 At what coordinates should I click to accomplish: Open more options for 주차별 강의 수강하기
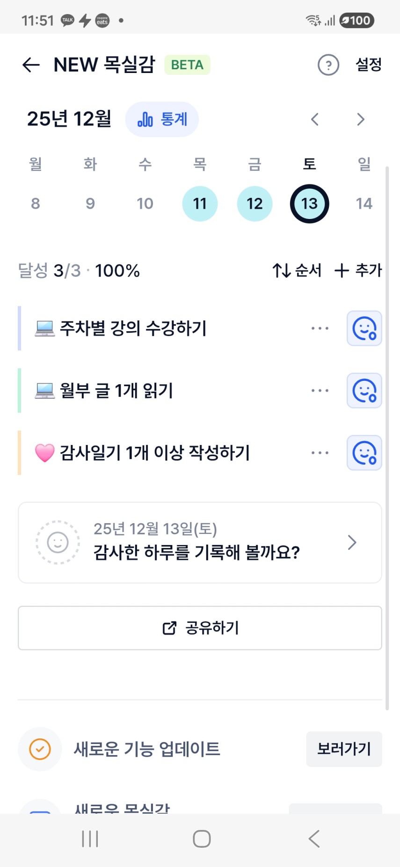click(x=320, y=328)
